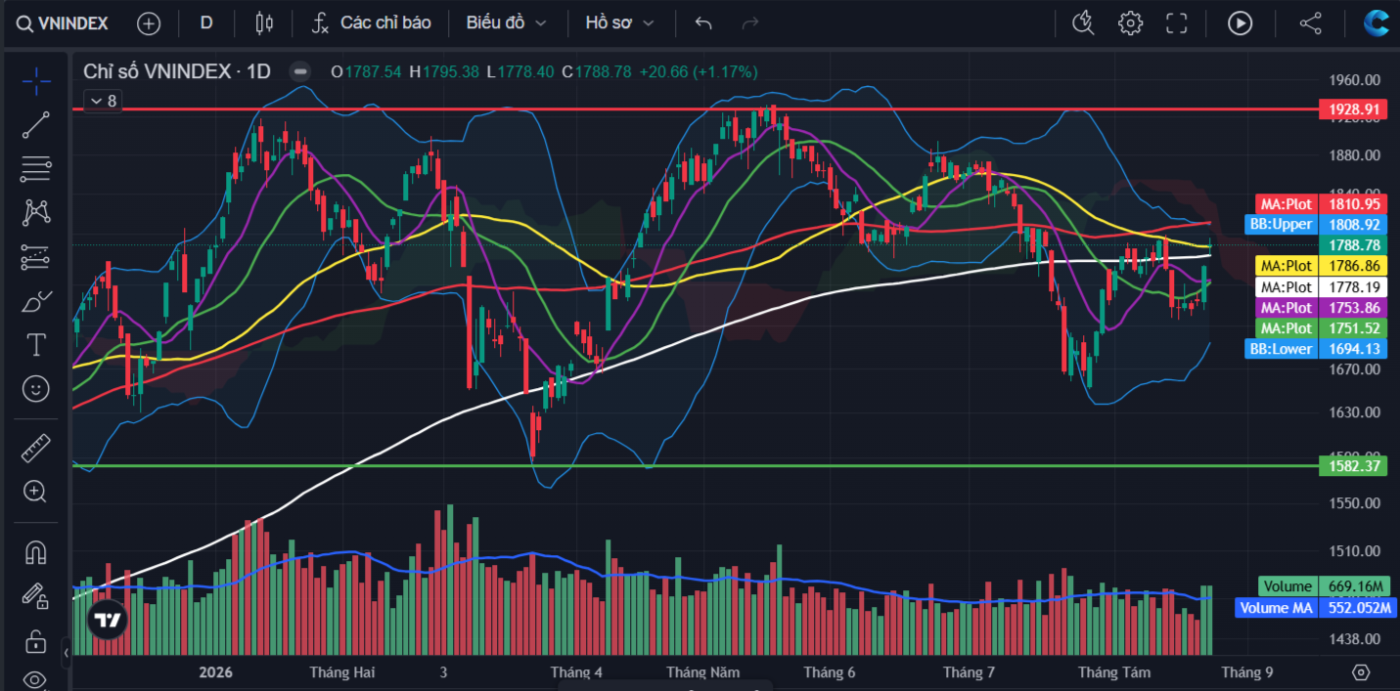Open the time axis settings gear
Screen dimensions: 1400x691
click(x=1361, y=672)
